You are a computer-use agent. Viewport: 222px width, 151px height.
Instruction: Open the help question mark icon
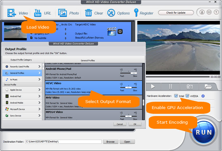click(x=216, y=12)
